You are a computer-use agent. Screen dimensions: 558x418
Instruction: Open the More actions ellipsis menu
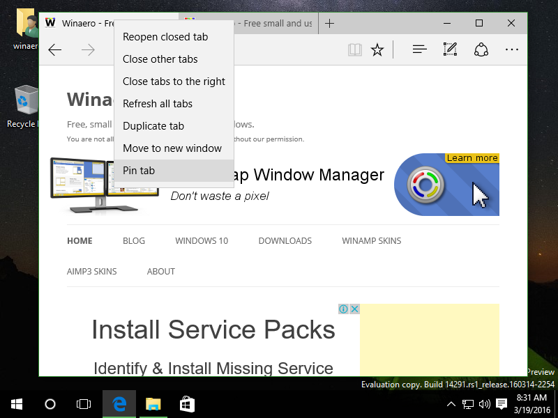[x=512, y=49]
